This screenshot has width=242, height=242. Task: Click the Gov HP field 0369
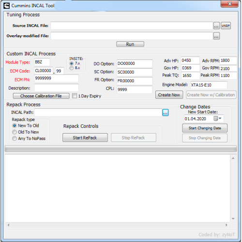(x=190, y=68)
